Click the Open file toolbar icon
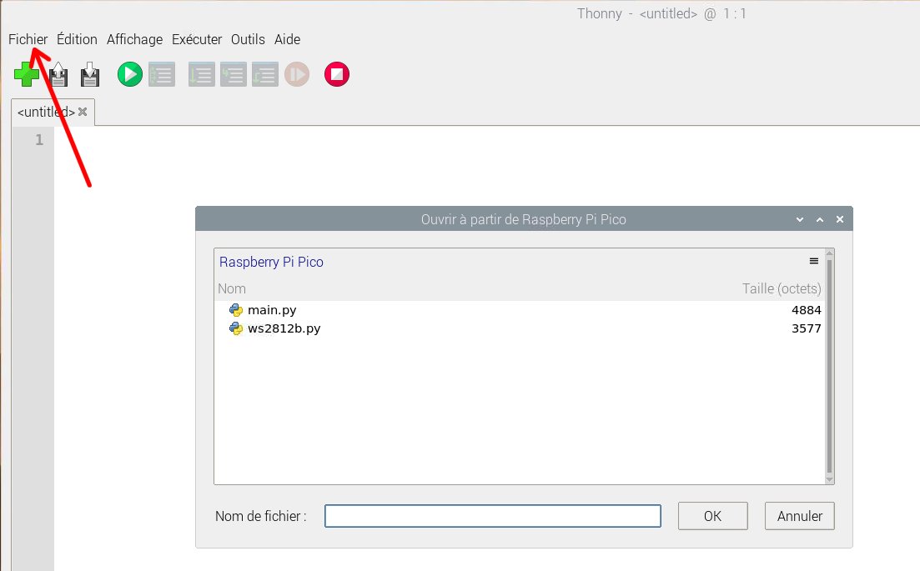This screenshot has width=920, height=571. tap(58, 74)
